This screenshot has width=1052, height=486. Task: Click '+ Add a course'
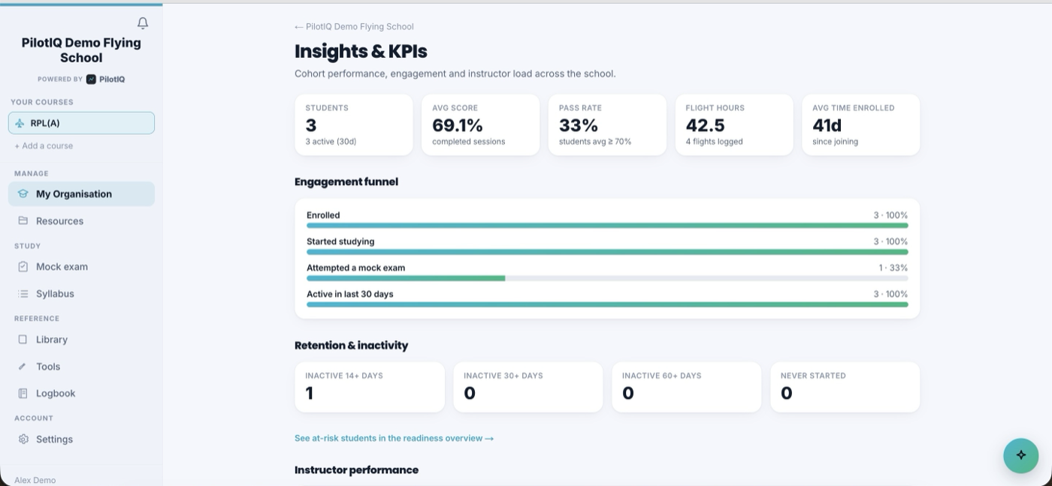tap(44, 145)
